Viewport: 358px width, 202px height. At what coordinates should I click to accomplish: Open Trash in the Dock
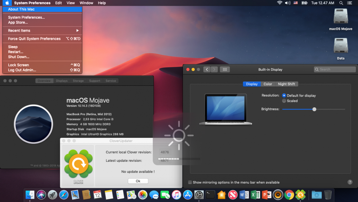pyautogui.click(x=328, y=195)
